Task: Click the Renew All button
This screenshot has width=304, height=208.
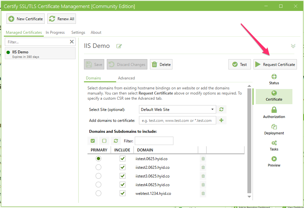Action: [62, 19]
